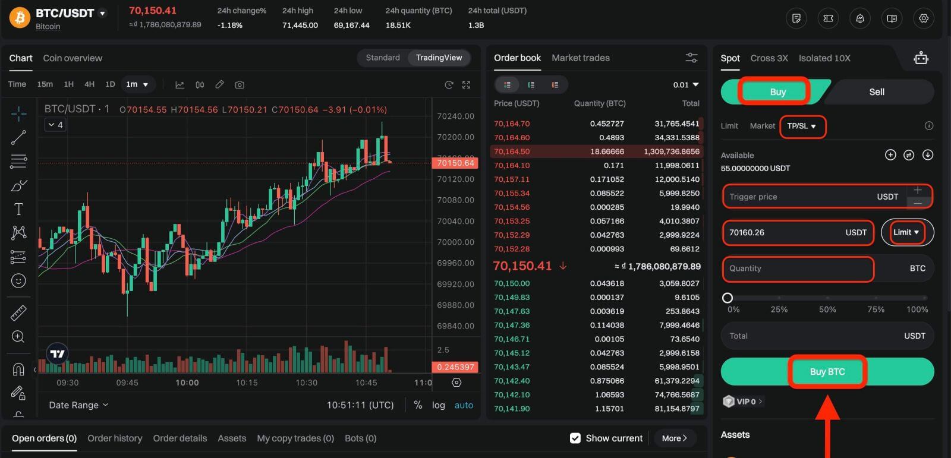Select the text annotation tool

(18, 209)
